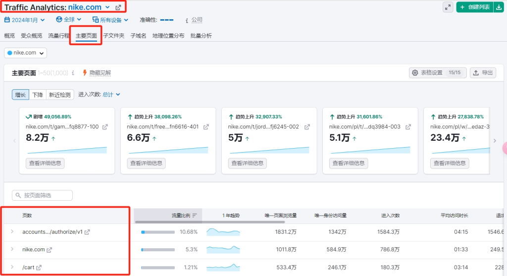Switch to the 主要页面 tab
507x276 pixels.
click(x=86, y=36)
